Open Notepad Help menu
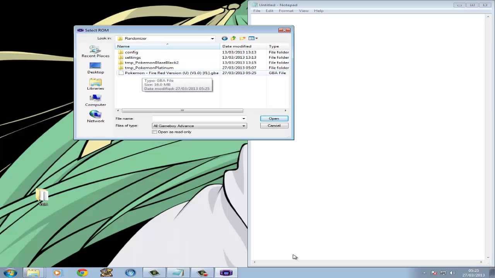The height and width of the screenshot is (278, 495). point(319,11)
